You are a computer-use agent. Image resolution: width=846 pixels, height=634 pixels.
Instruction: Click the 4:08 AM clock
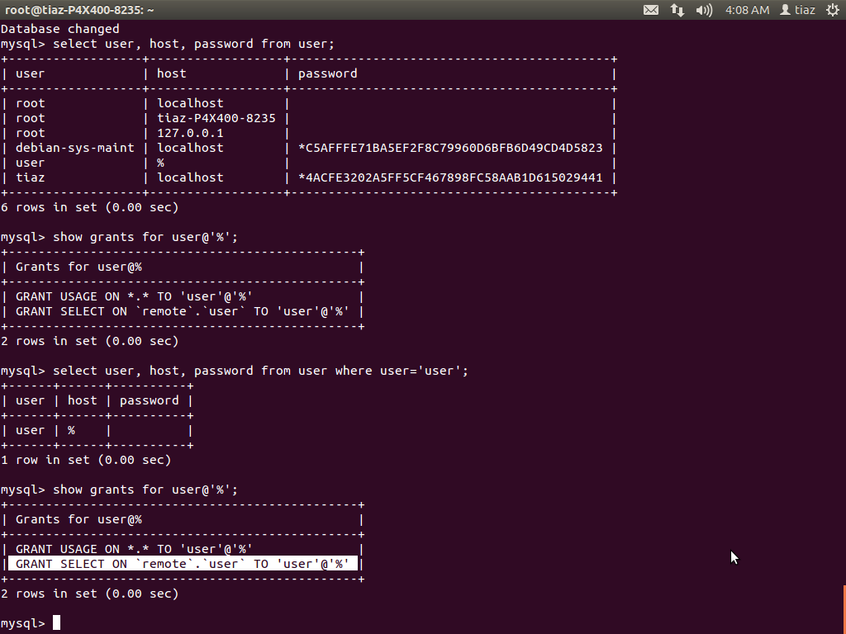coord(747,10)
